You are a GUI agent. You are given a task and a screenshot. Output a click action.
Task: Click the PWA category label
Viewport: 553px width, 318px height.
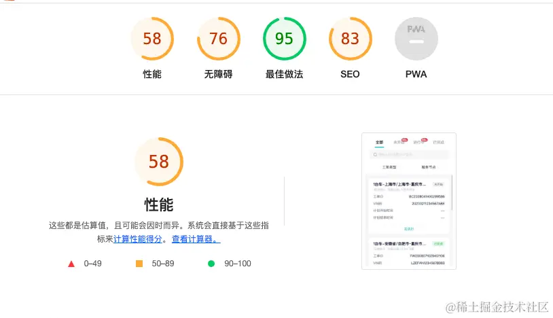tap(416, 74)
